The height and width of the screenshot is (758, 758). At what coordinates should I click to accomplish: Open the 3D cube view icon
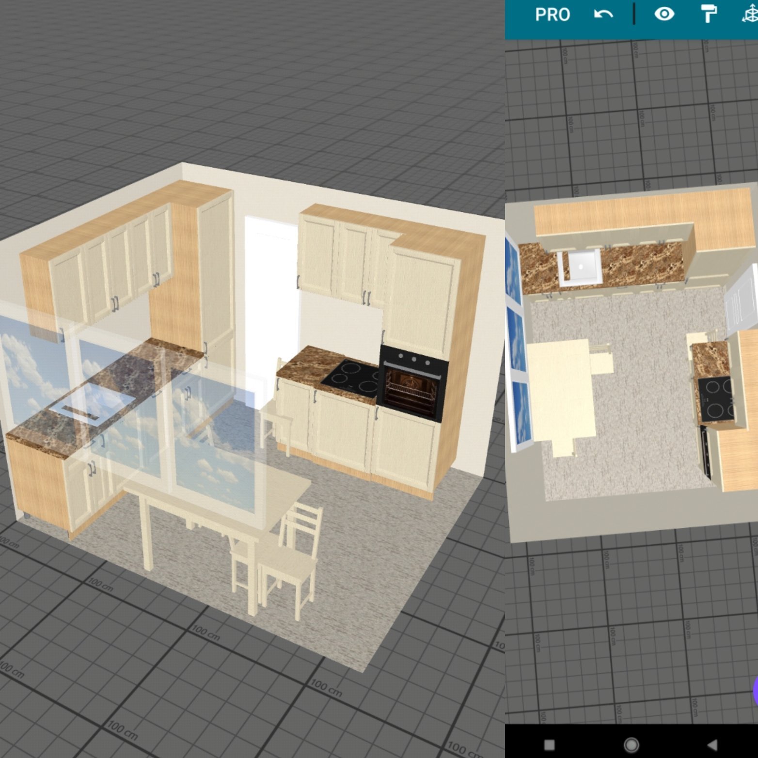click(x=750, y=15)
